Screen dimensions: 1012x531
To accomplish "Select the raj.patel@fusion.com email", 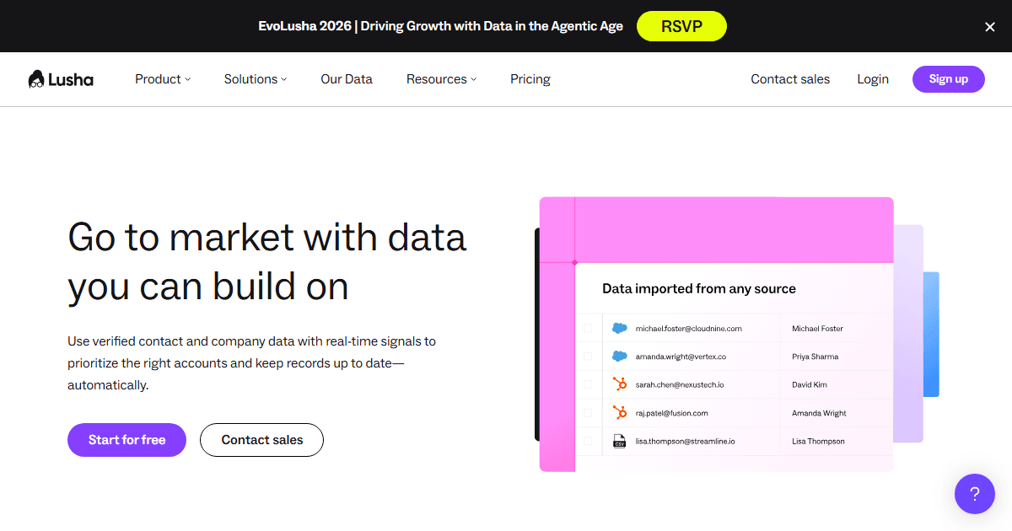I will coord(672,413).
